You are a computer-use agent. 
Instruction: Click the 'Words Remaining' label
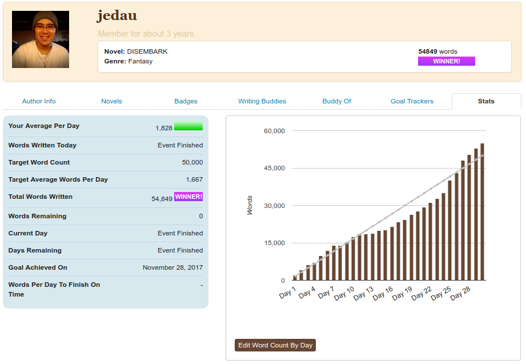[x=37, y=216]
